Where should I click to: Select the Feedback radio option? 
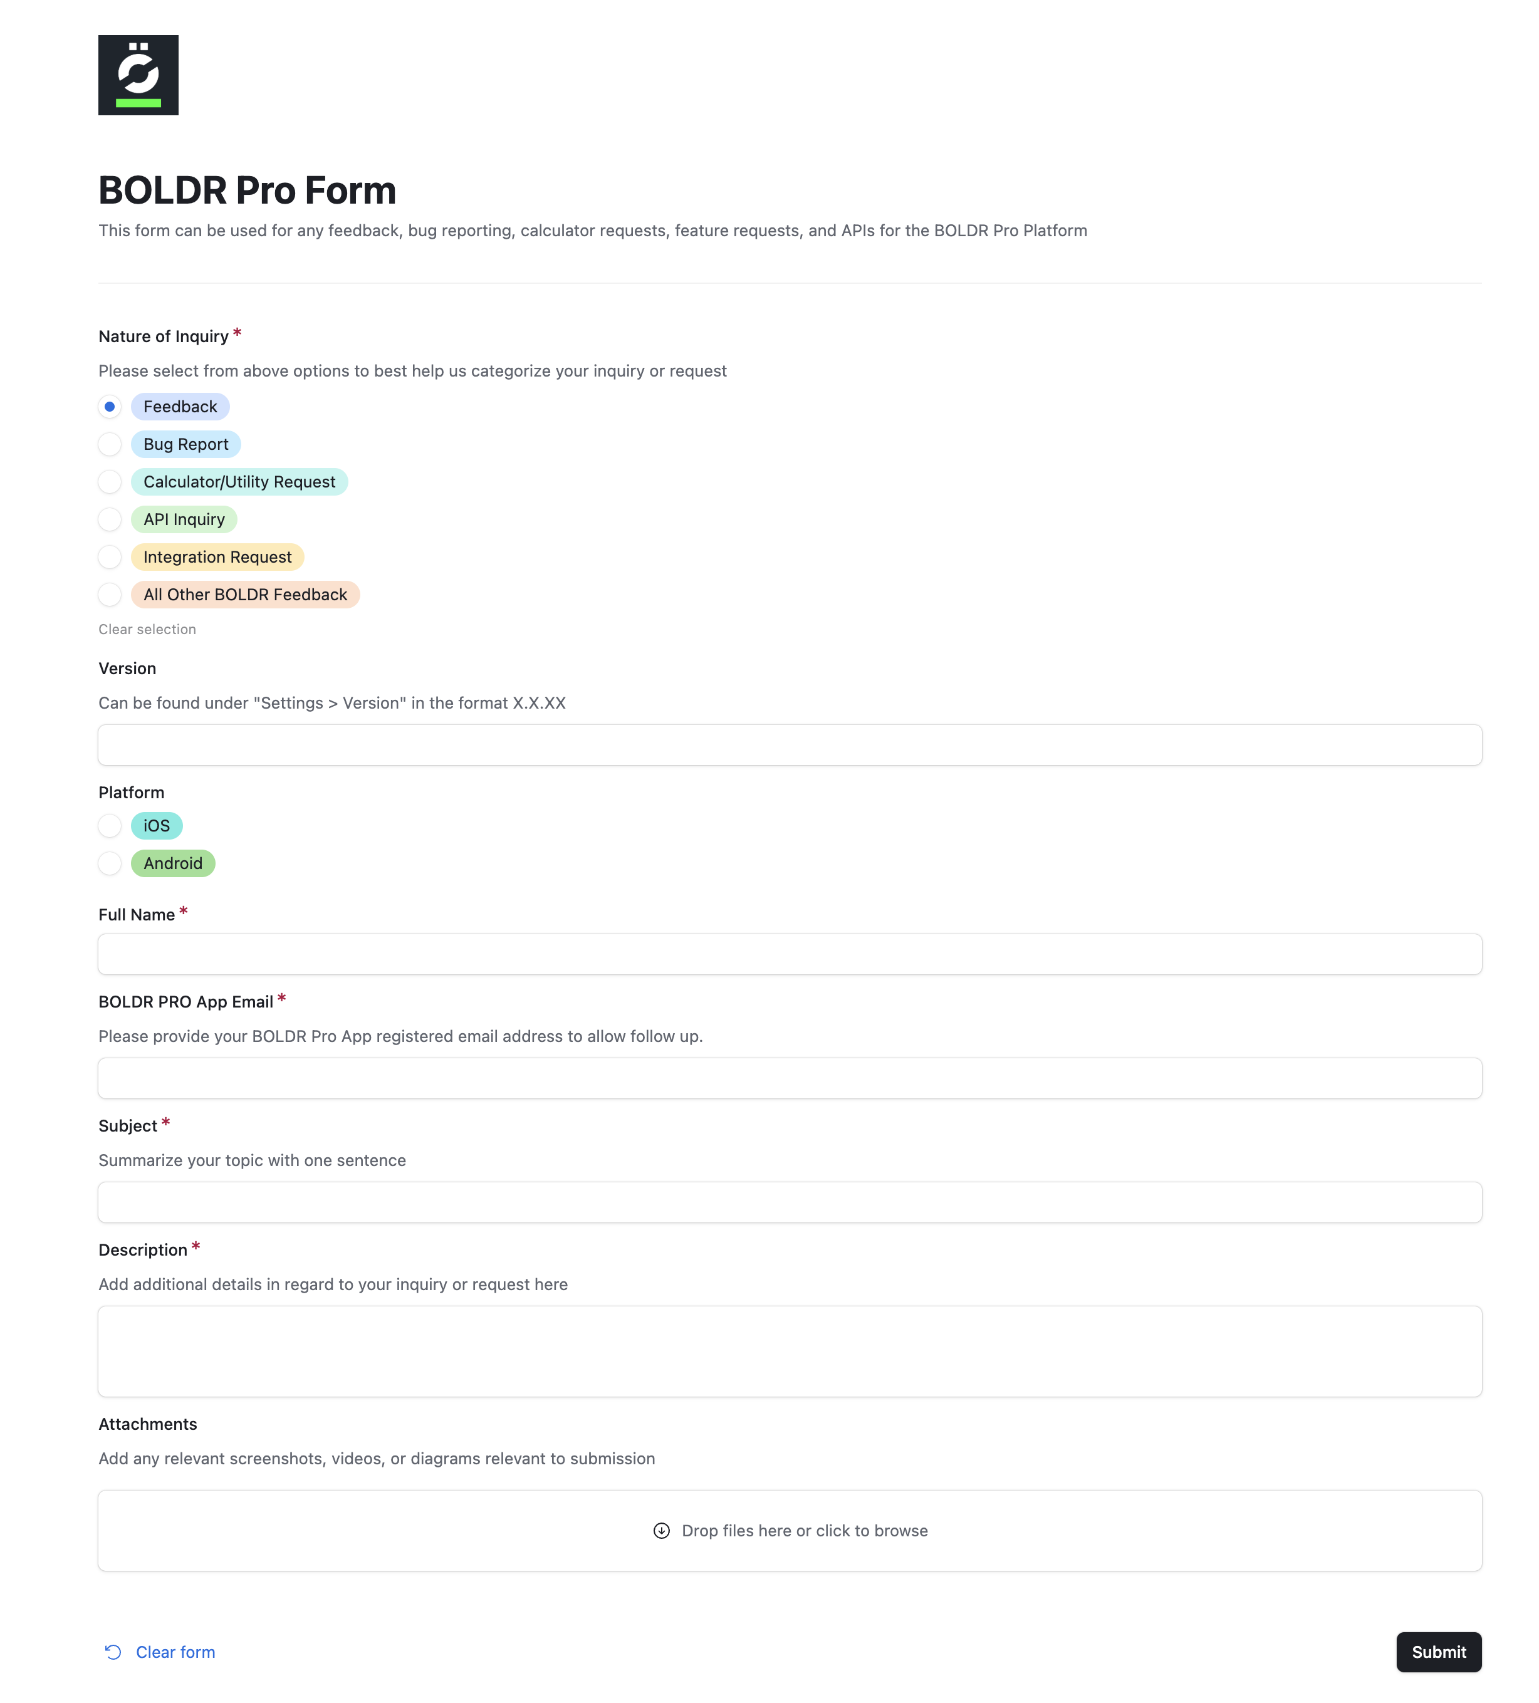[x=110, y=406]
